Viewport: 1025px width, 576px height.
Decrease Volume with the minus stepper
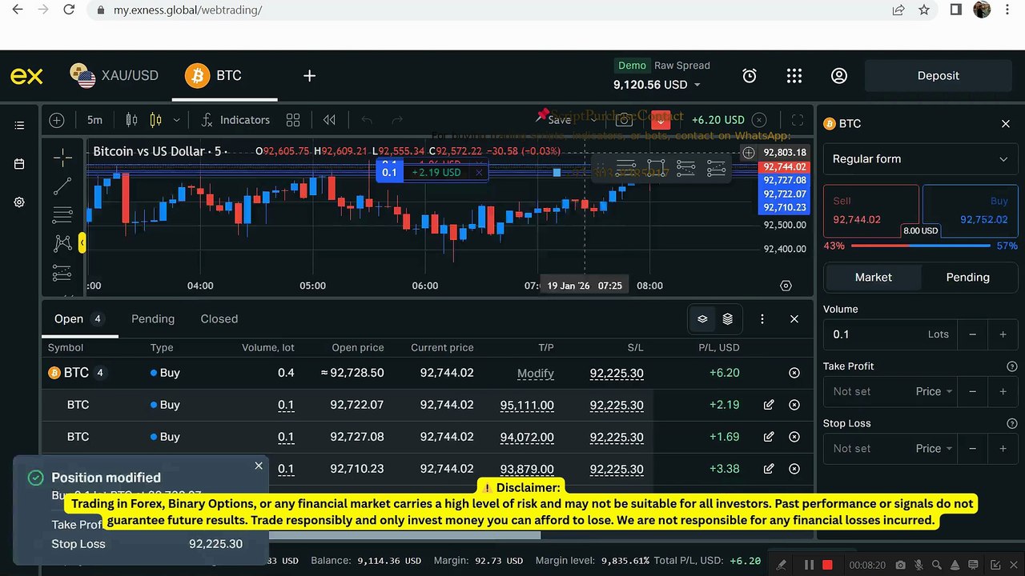pyautogui.click(x=973, y=334)
